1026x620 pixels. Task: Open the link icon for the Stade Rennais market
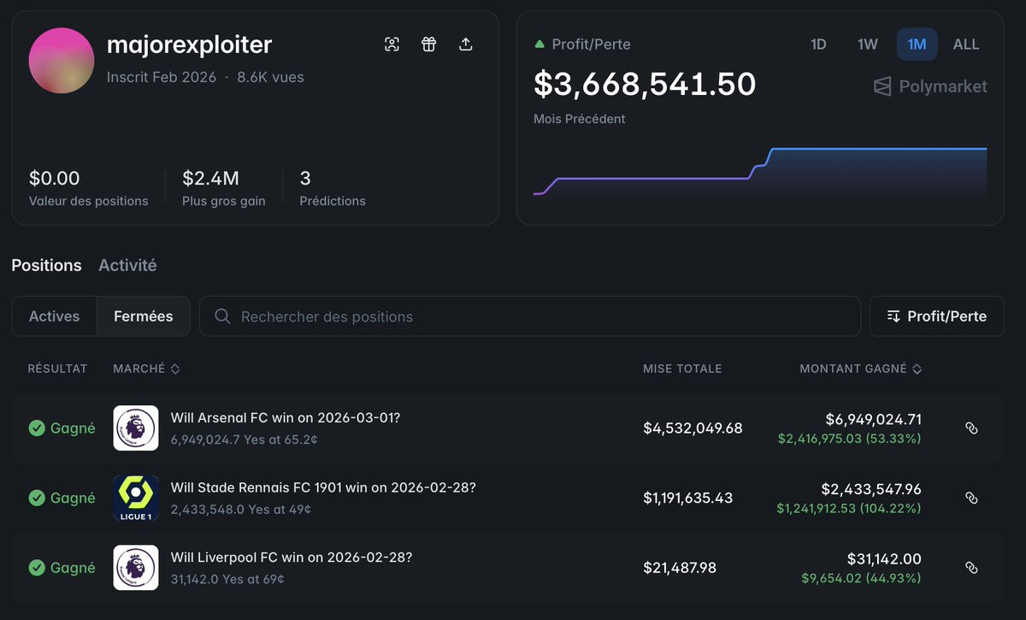[971, 498]
